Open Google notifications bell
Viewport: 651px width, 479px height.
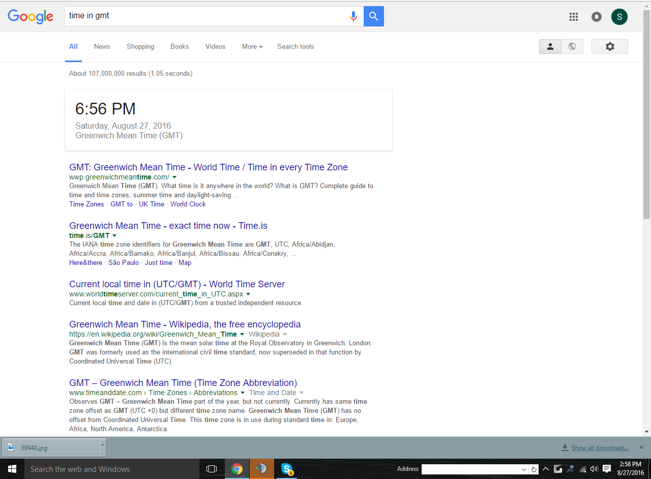tap(597, 17)
